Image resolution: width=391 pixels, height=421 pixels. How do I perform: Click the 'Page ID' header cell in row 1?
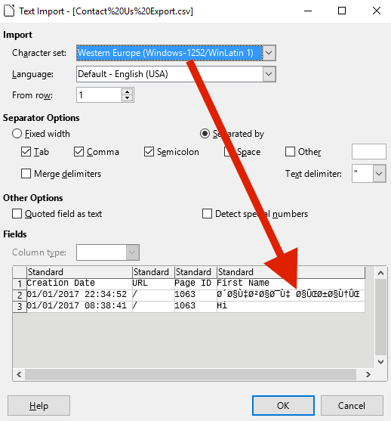pos(195,283)
